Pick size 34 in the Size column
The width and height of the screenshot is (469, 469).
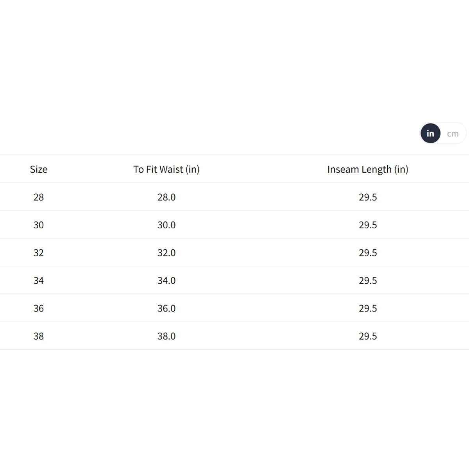(x=38, y=280)
